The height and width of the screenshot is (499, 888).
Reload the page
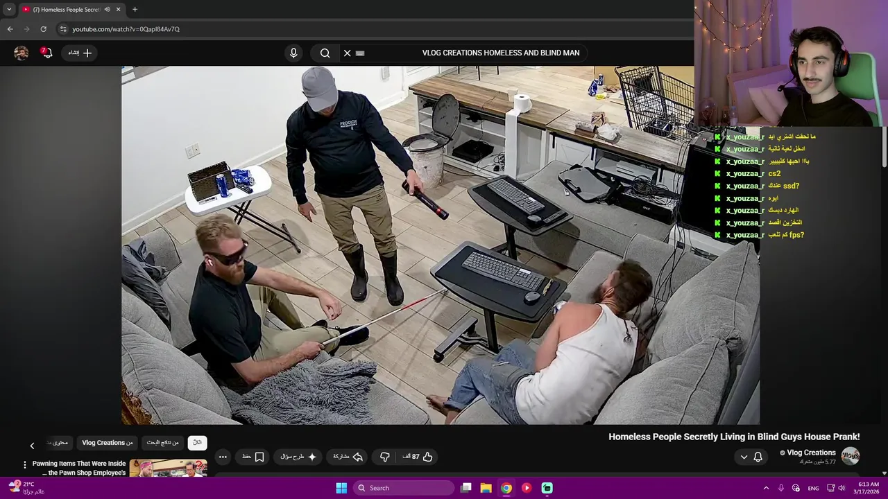click(x=43, y=29)
